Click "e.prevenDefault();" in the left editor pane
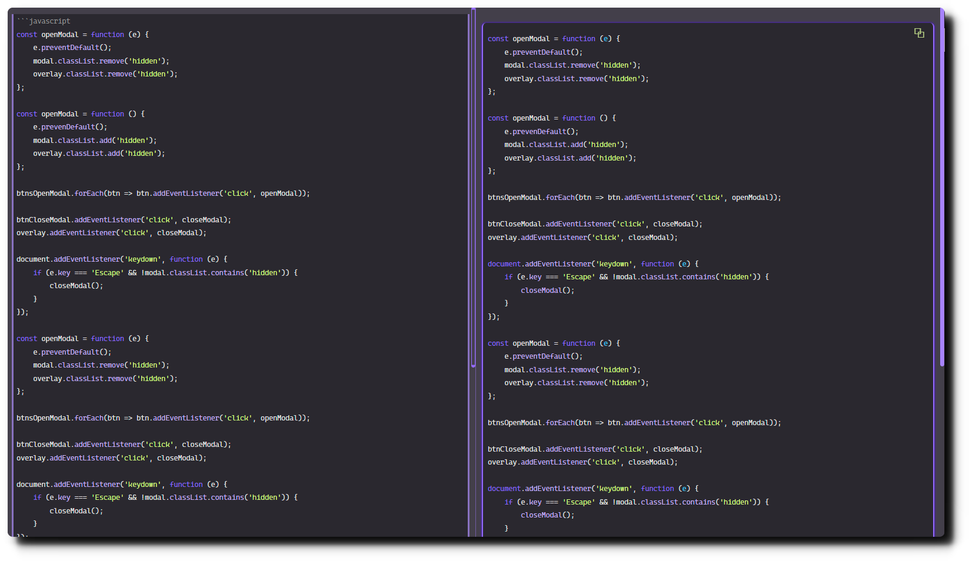This screenshot has width=969, height=561. point(70,127)
